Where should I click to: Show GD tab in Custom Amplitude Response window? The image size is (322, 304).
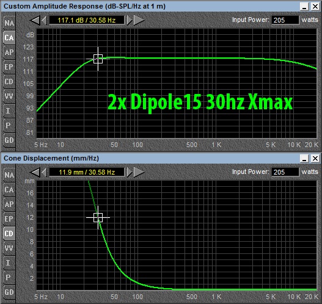pos(9,140)
